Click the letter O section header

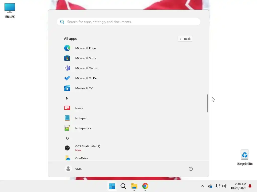(67, 138)
